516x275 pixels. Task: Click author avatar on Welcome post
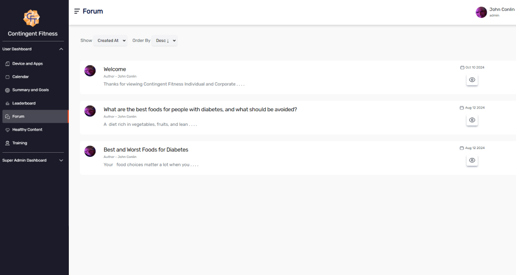90,71
